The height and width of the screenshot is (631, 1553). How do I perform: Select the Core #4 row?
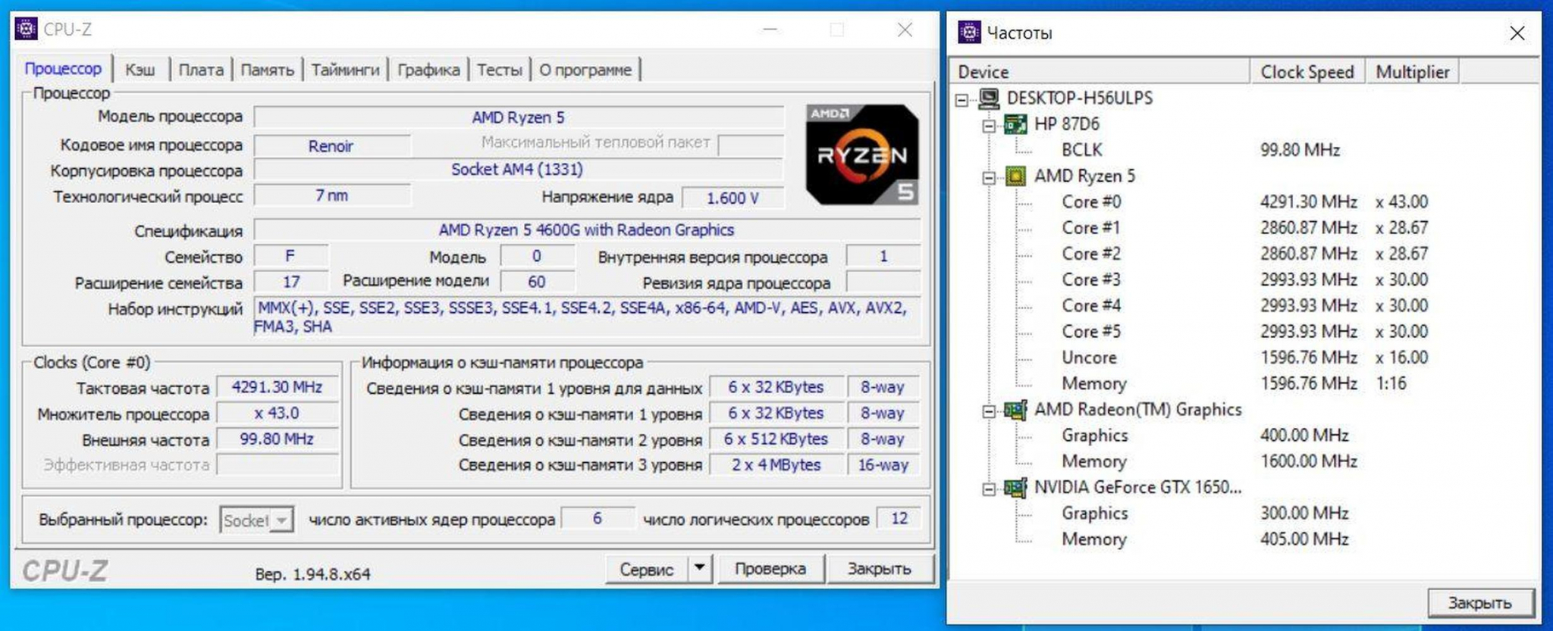click(1091, 306)
